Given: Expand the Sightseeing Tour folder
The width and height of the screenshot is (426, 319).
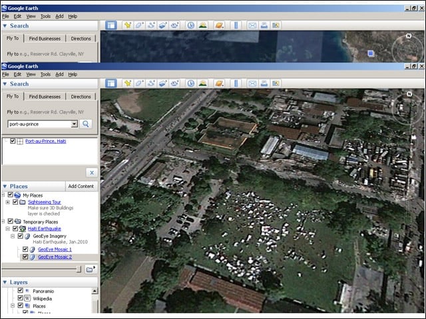Looking at the screenshot, I should point(7,202).
